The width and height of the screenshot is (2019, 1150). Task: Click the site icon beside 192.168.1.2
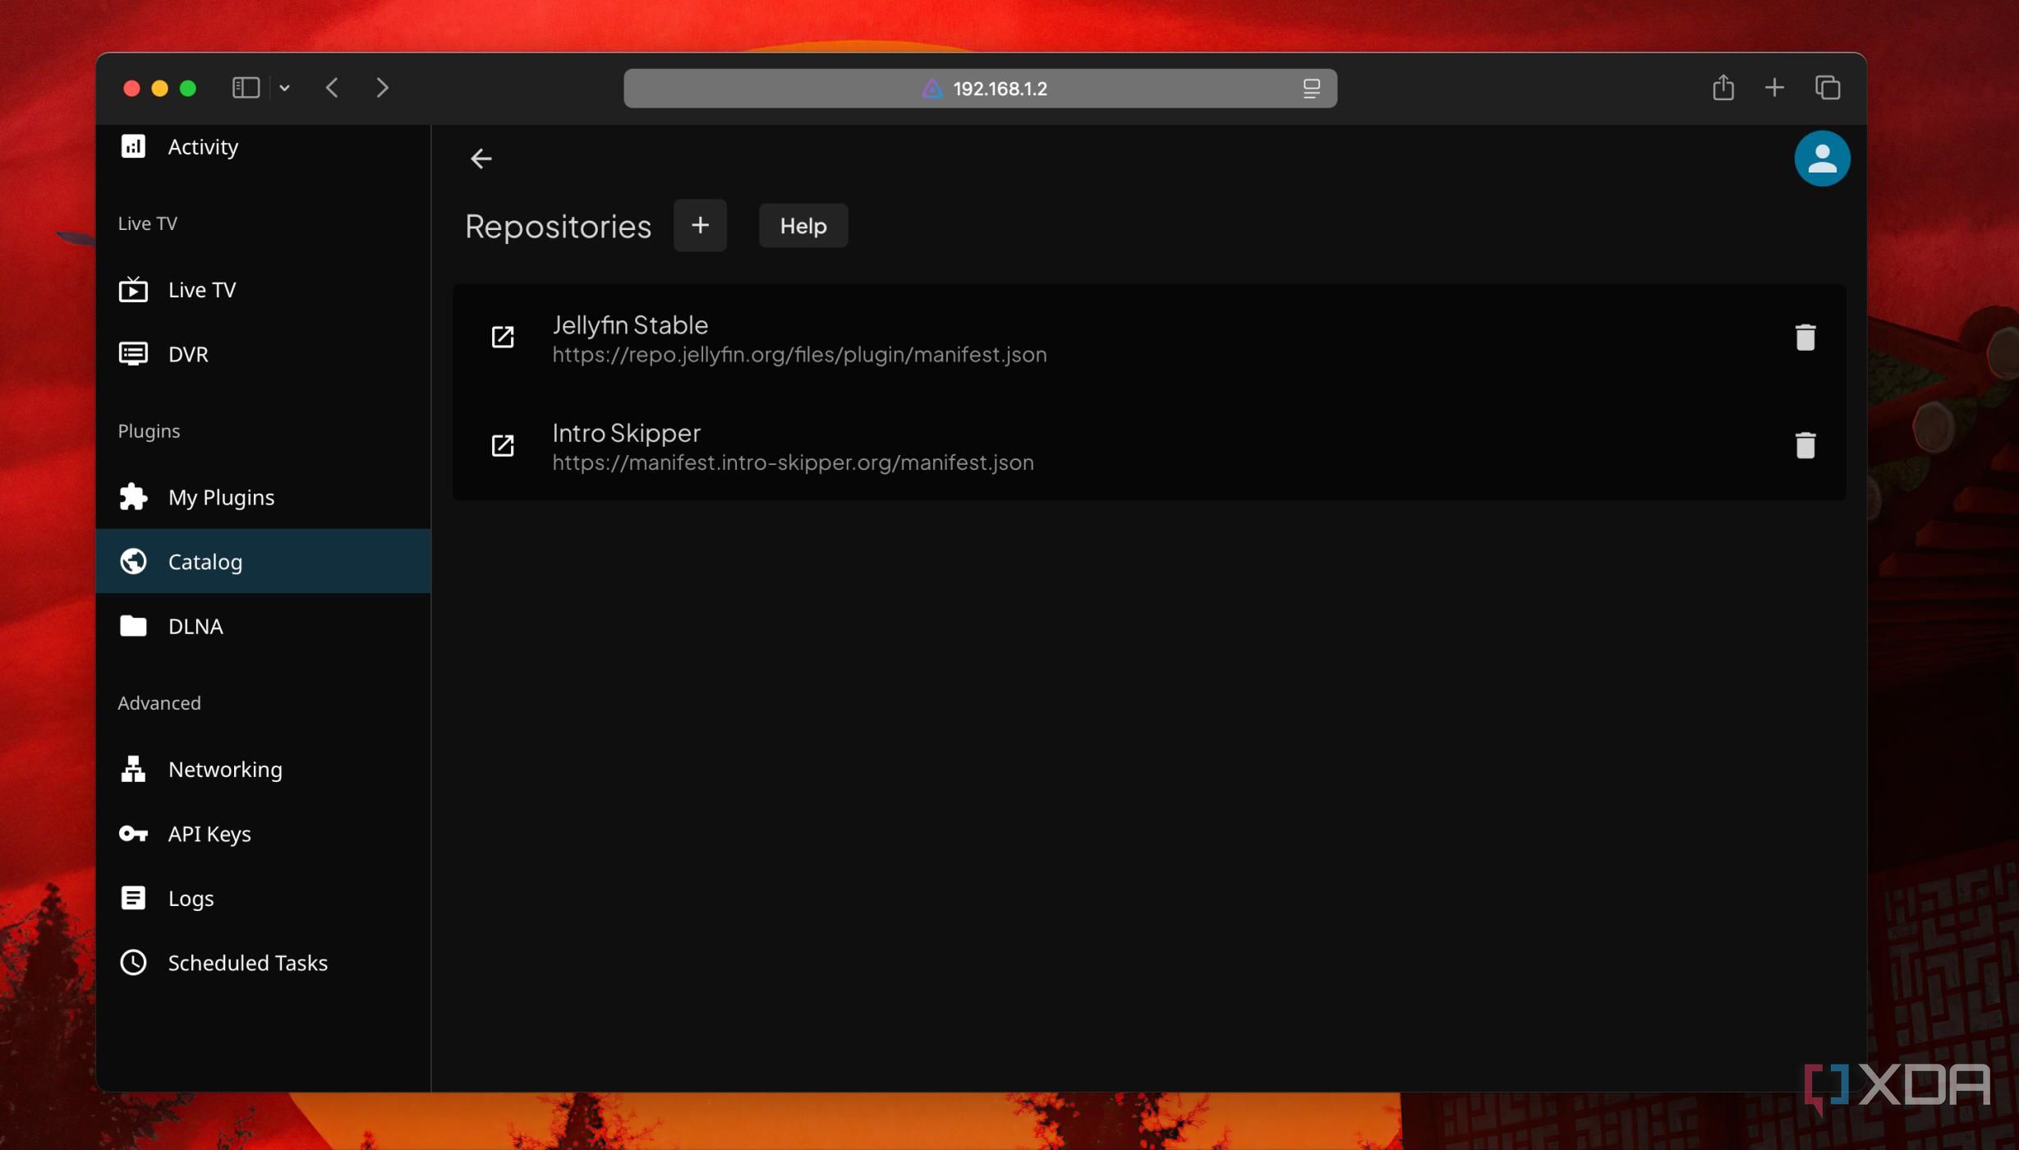(x=932, y=88)
